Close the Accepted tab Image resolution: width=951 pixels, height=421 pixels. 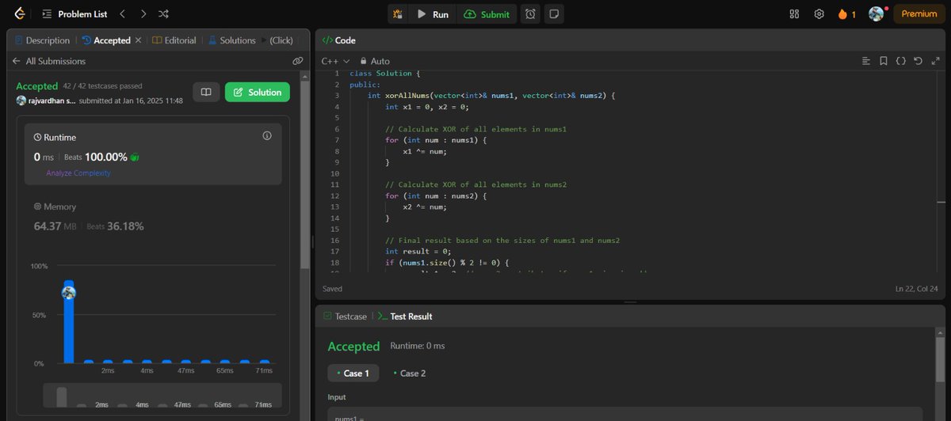coord(139,40)
